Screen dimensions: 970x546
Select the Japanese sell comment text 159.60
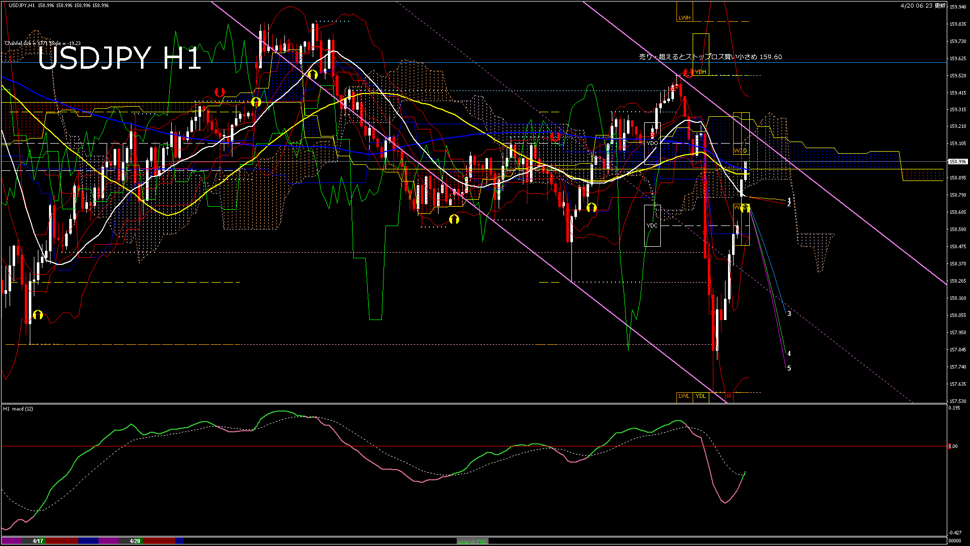pyautogui.click(x=710, y=57)
